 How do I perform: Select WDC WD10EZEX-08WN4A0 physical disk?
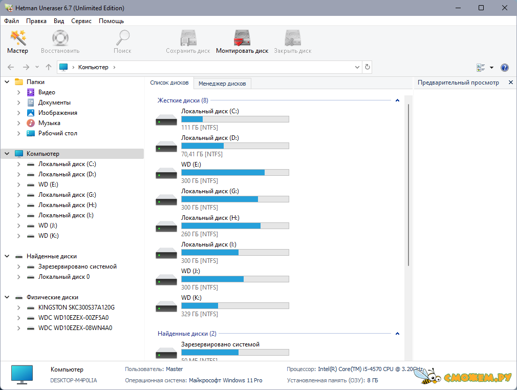pyautogui.click(x=75, y=328)
